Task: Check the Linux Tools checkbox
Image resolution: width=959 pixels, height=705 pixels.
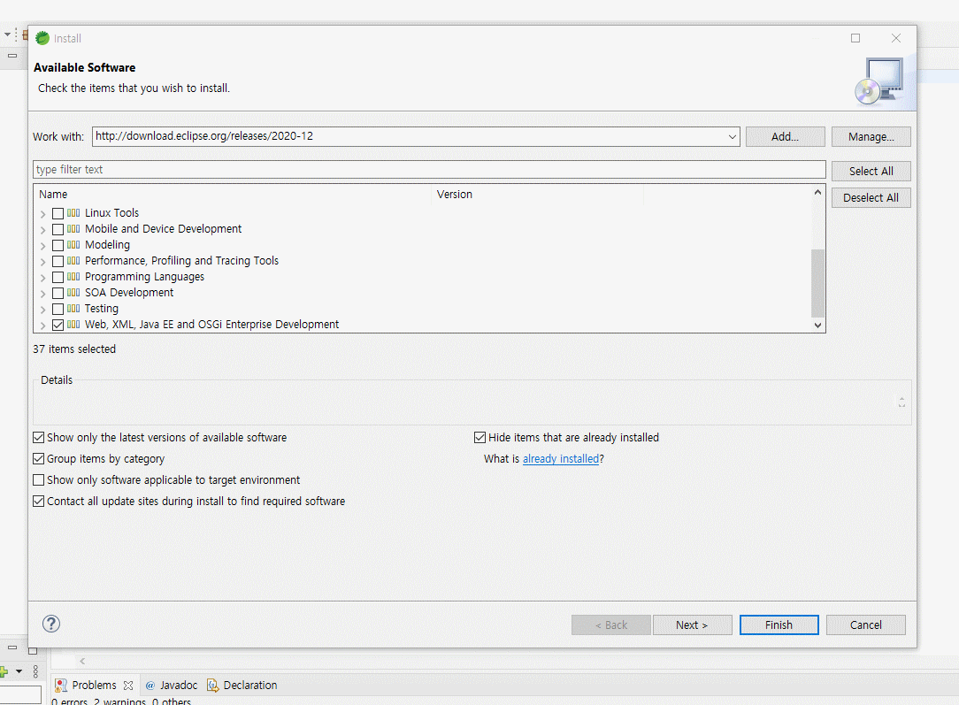Action: point(58,213)
